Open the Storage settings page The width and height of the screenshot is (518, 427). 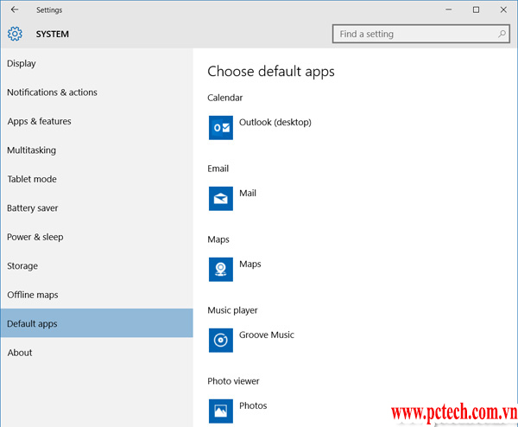tap(22, 266)
